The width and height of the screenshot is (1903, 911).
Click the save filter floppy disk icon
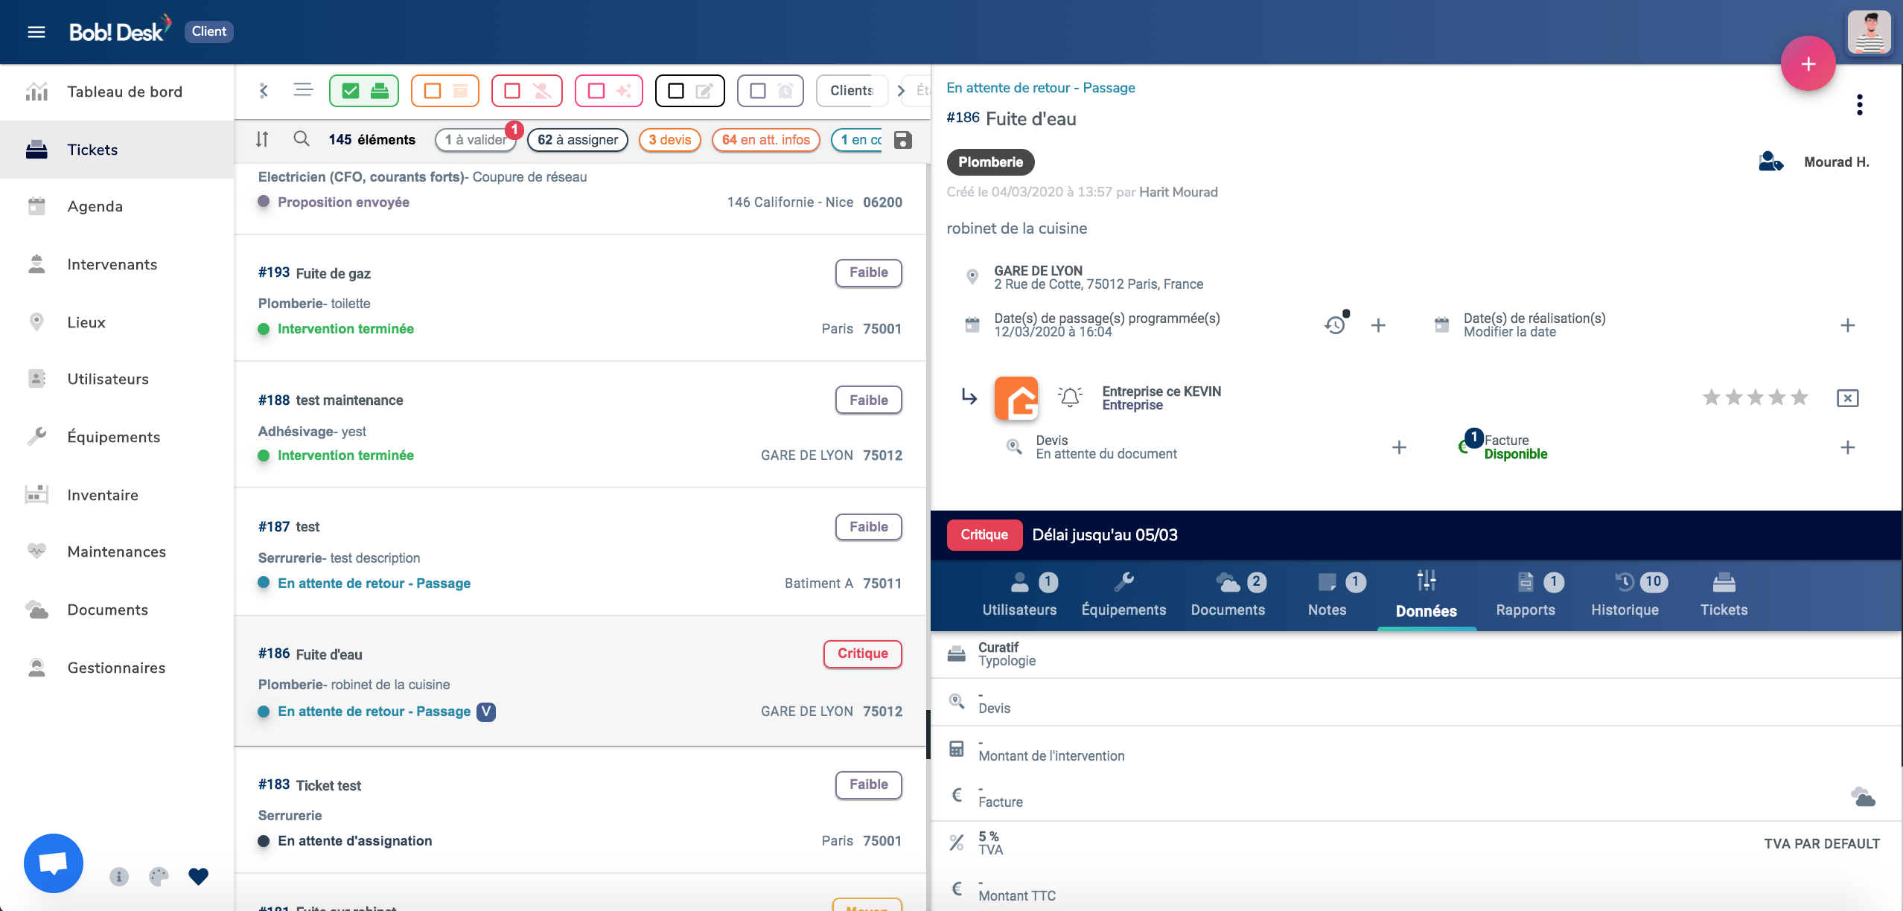(903, 140)
